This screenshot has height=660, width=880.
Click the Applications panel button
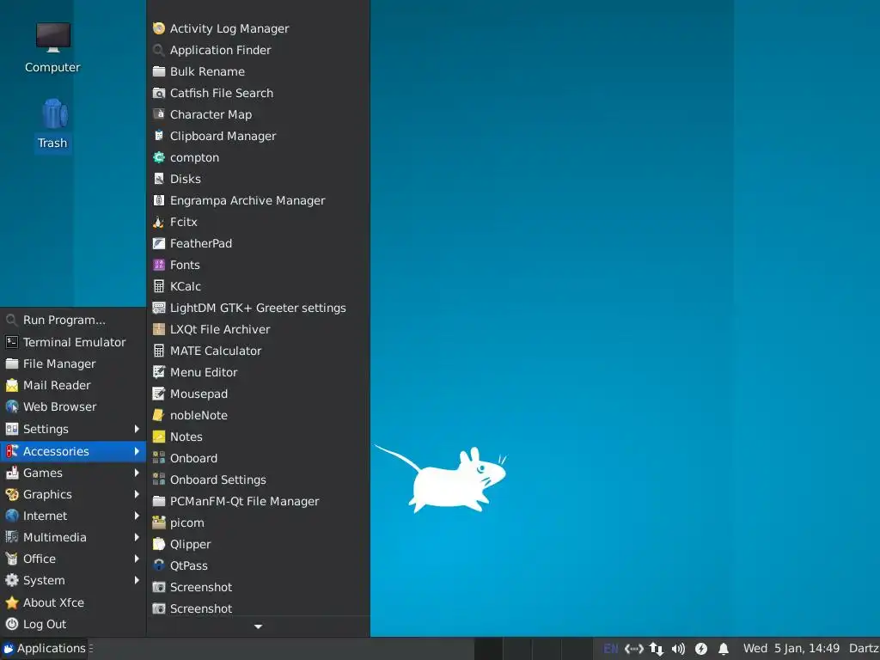[45, 649]
